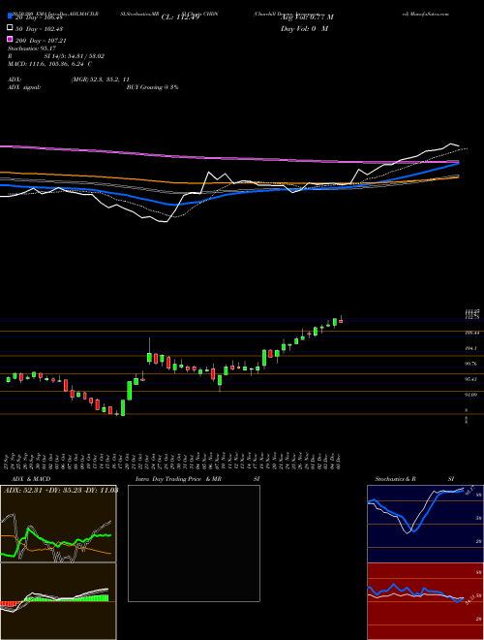Click the 'CL: 112.49' closing price label
The width and height of the screenshot is (484, 640).
[180, 17]
